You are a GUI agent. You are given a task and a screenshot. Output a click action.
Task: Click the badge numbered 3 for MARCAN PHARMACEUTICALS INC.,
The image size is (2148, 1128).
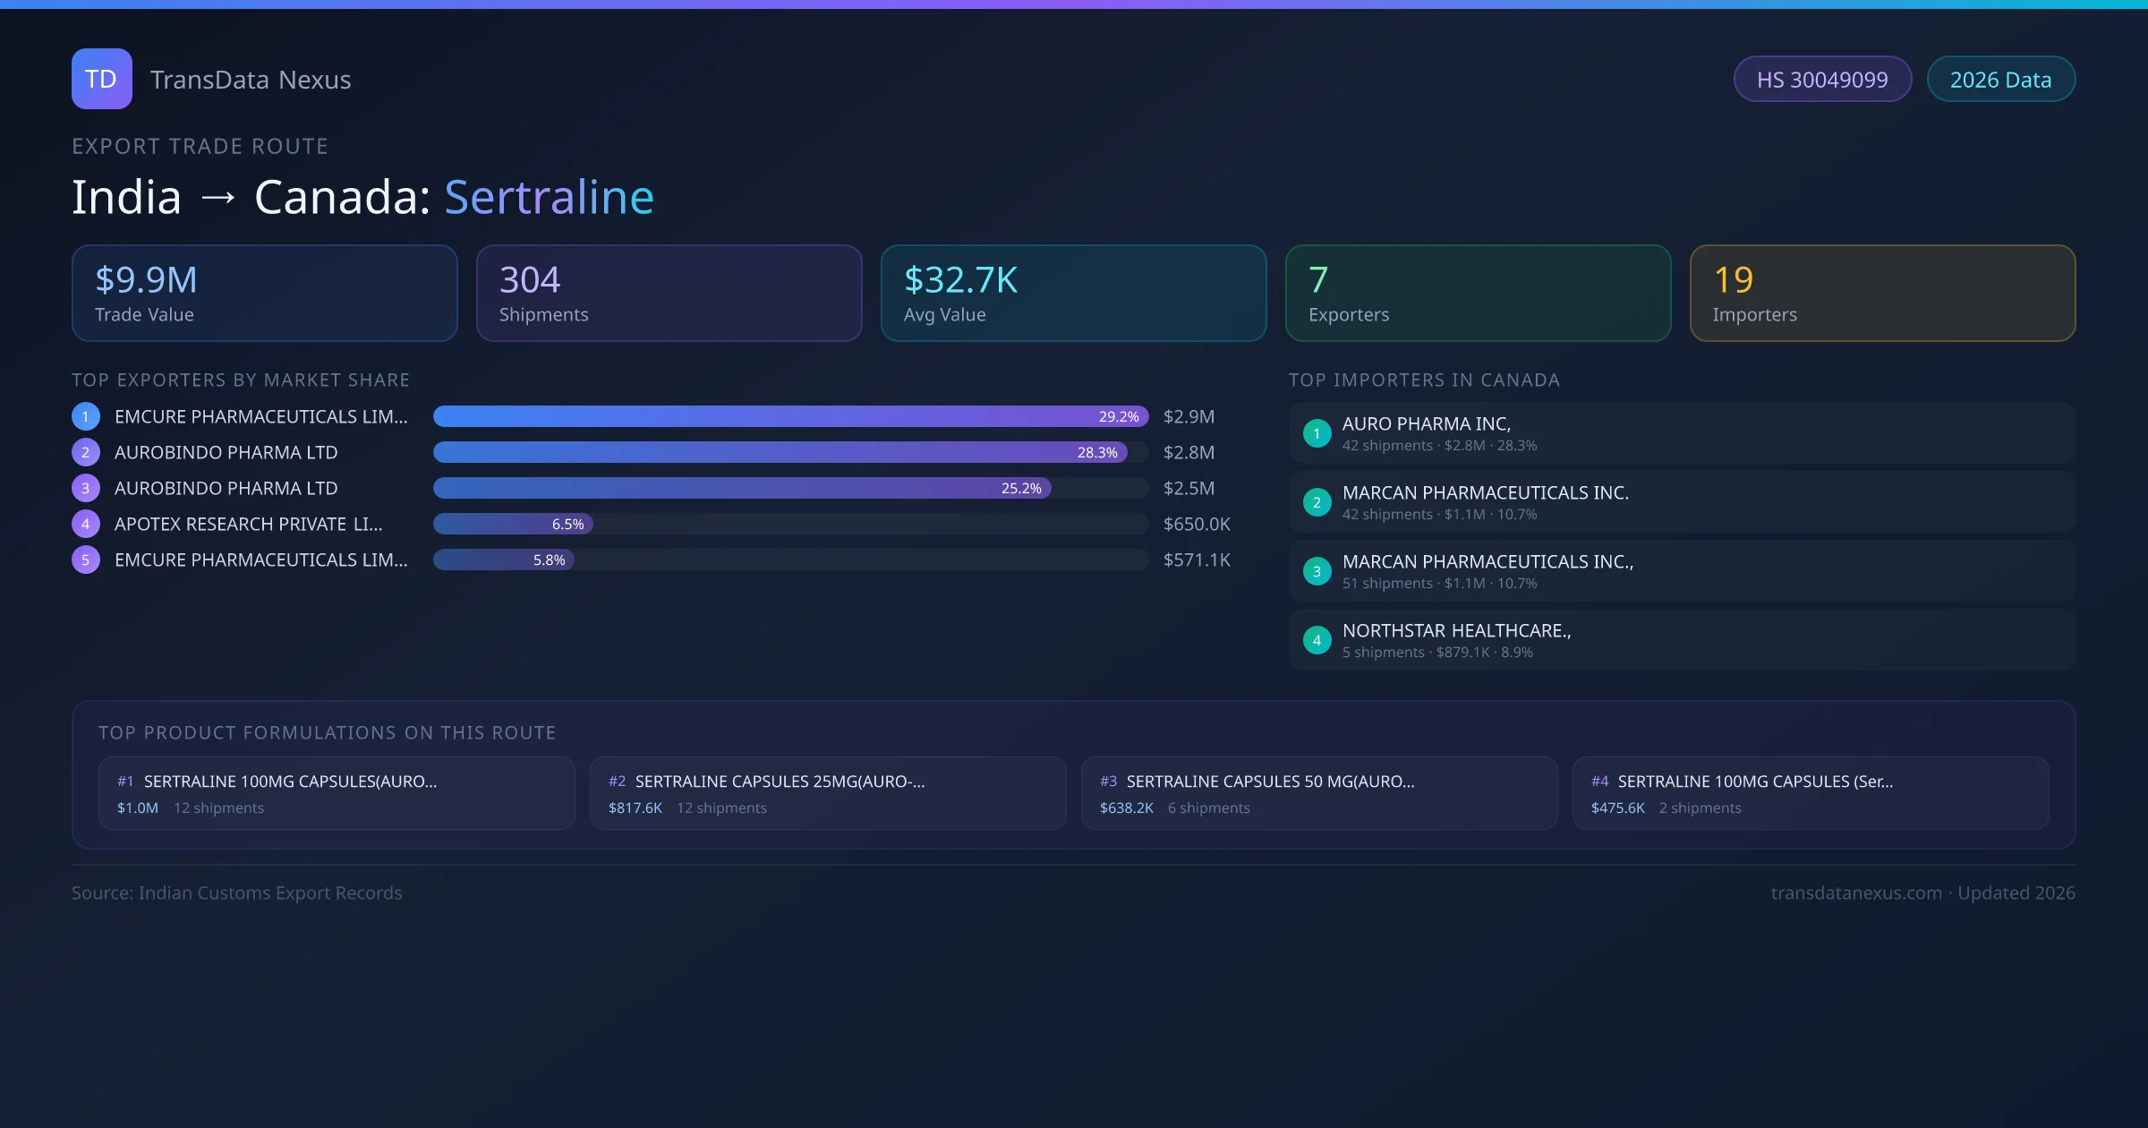coord(1317,570)
